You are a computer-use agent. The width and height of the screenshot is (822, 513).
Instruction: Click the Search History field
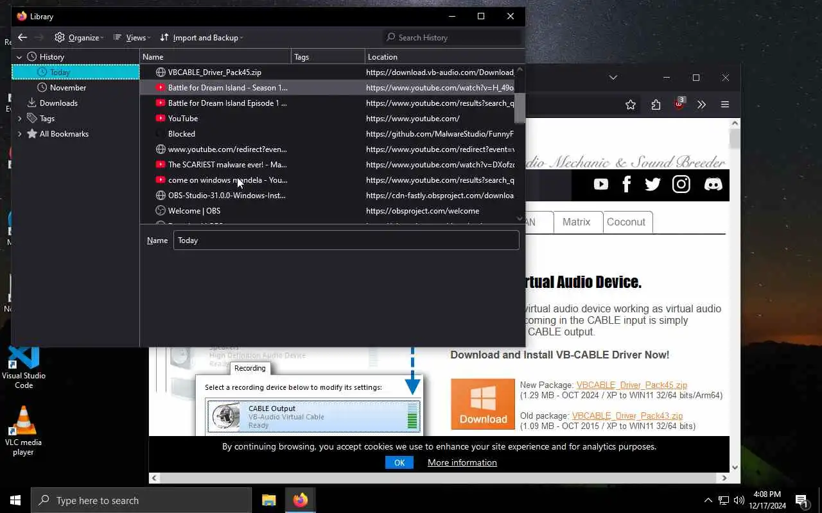pos(452,37)
